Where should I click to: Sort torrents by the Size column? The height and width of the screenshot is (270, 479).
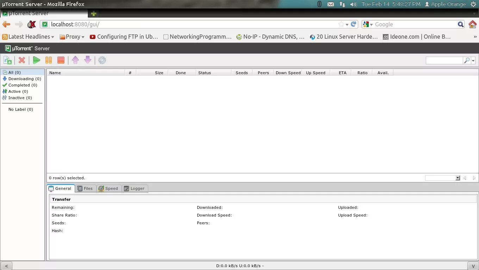pyautogui.click(x=159, y=72)
